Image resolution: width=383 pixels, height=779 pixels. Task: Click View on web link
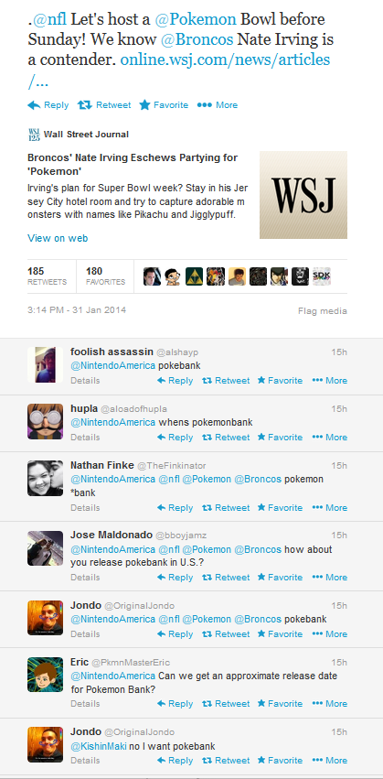(x=58, y=238)
